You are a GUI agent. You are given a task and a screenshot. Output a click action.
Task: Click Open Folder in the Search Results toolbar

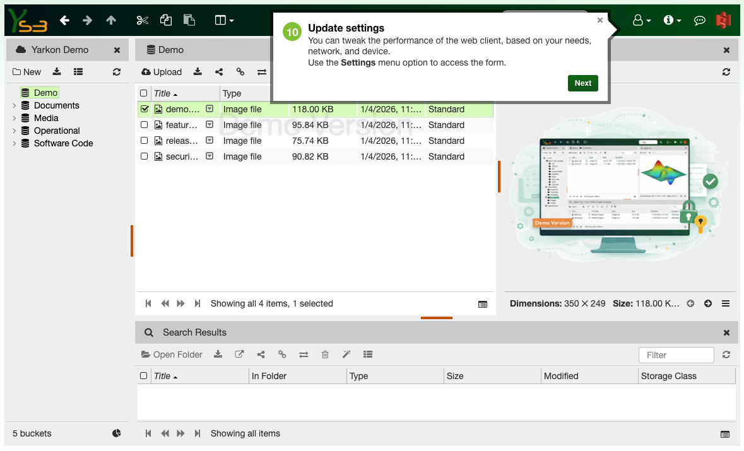tap(172, 354)
